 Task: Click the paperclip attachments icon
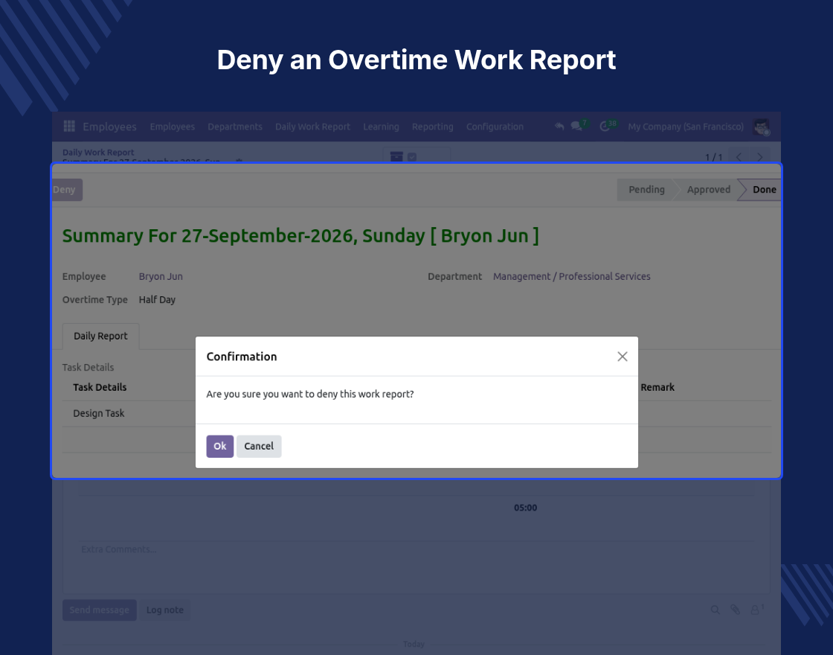point(735,610)
